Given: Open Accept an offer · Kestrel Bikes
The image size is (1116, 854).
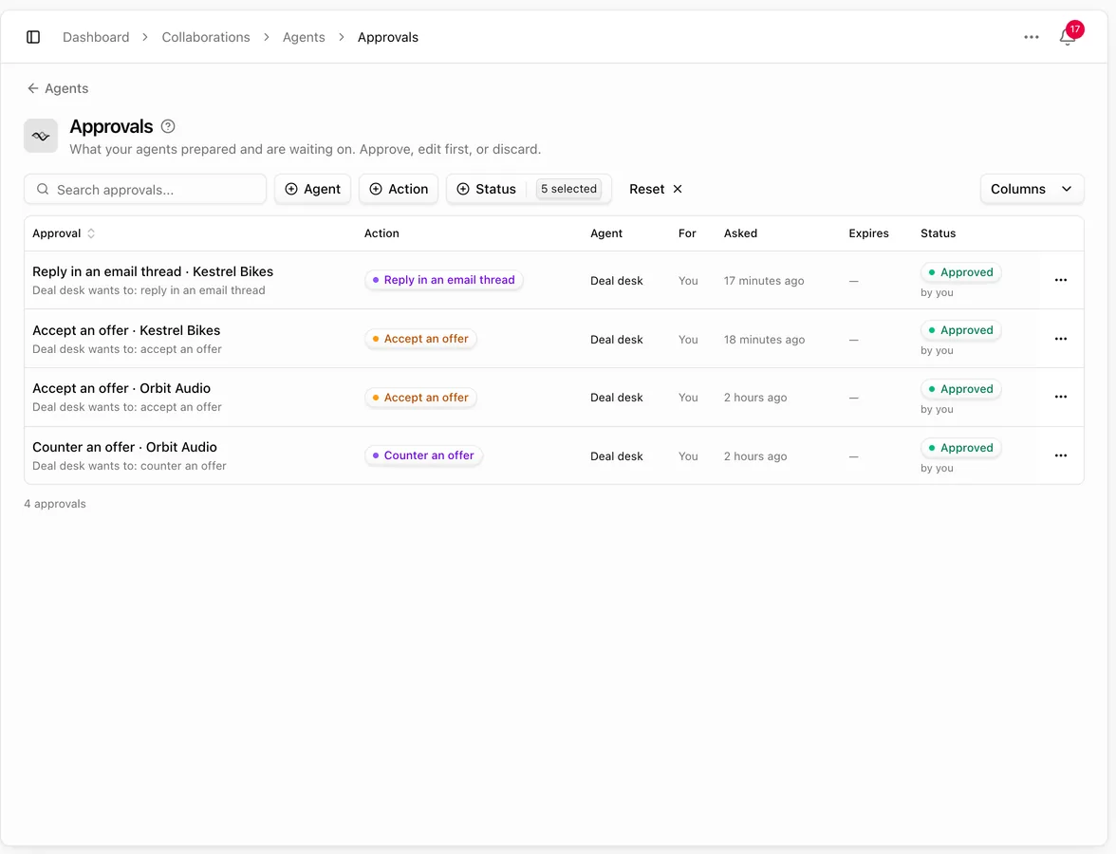Looking at the screenshot, I should coord(126,330).
